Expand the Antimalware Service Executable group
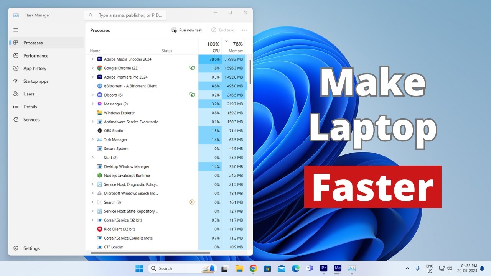The height and width of the screenshot is (276, 491). click(x=92, y=122)
